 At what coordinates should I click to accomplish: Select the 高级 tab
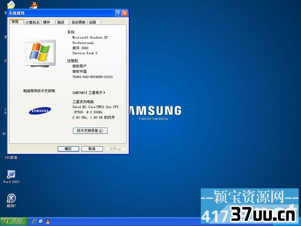tap(62, 22)
